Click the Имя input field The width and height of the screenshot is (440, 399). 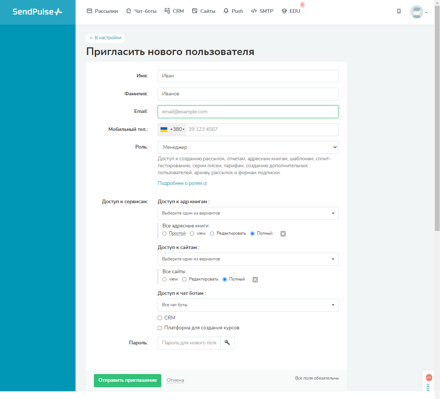tap(248, 76)
